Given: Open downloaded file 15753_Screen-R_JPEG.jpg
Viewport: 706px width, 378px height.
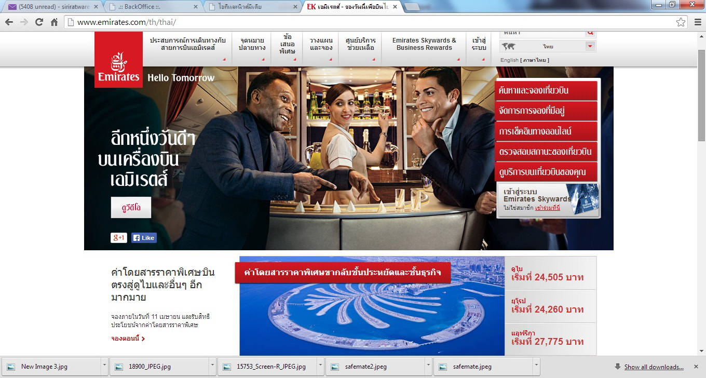Looking at the screenshot, I should 267,367.
